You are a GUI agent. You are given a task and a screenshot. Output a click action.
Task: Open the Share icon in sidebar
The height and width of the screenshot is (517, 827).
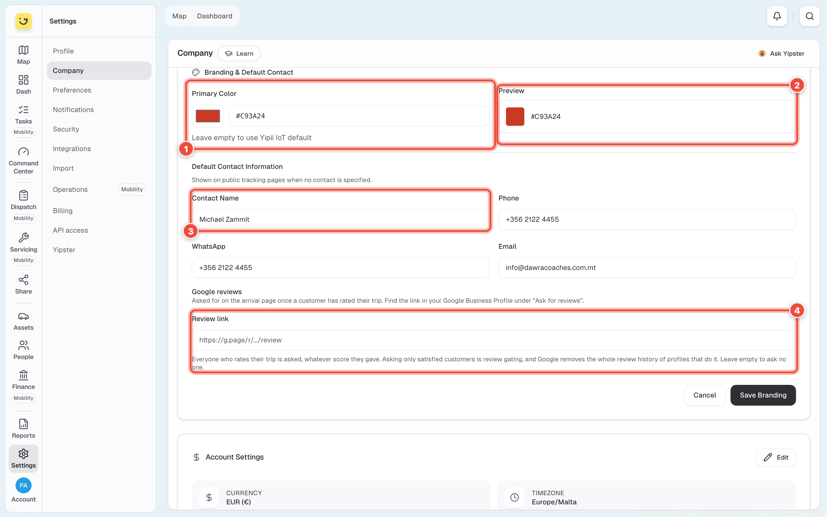coord(23,280)
